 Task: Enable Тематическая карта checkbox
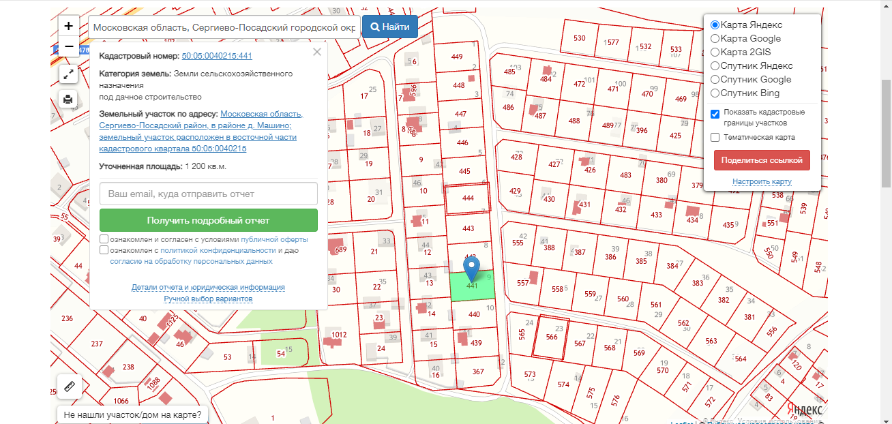715,137
